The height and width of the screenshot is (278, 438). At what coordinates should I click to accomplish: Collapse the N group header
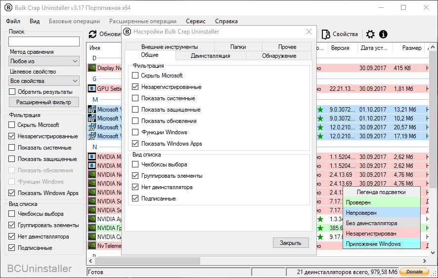95,147
